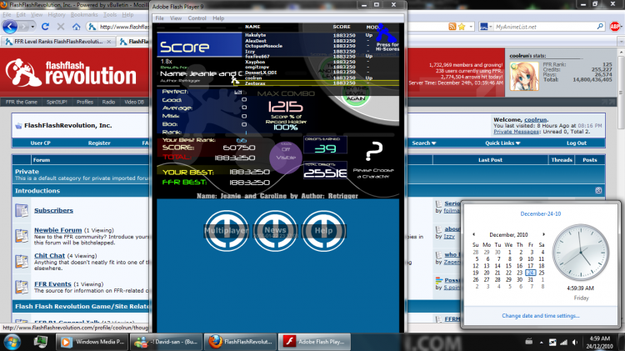Viewport: 625px width, 351px height.
Task: Open Flash Player File menu
Action: (x=159, y=18)
